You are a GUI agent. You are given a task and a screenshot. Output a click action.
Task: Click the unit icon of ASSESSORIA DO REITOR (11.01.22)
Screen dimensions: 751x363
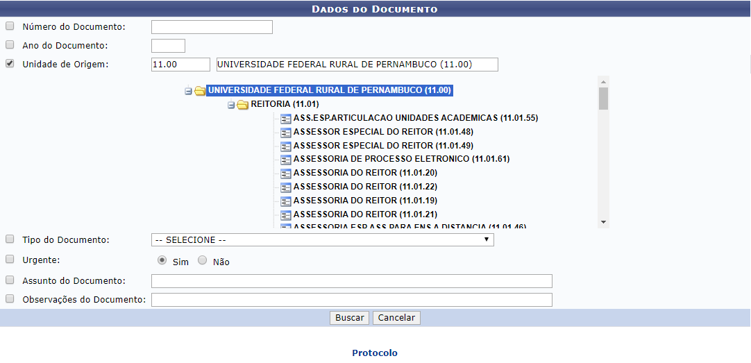click(286, 187)
